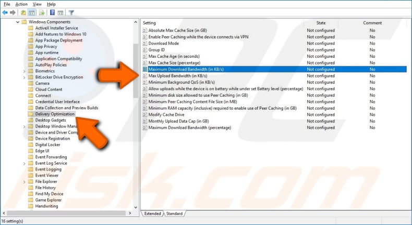Click the Forward arrow in the toolbar

click(x=13, y=12)
